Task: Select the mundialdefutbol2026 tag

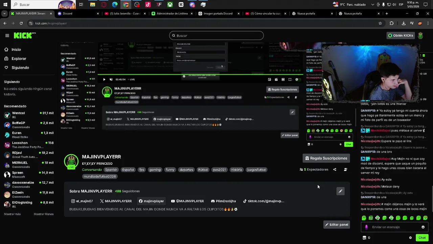Action: point(100,177)
